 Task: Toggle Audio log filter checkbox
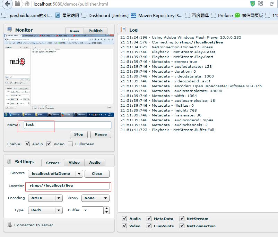pyautogui.click(x=125, y=219)
